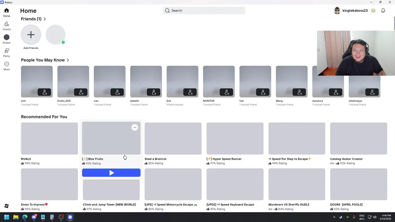The height and width of the screenshot is (222, 395).
Task: Open File Explorer from the taskbar
Action: (16, 217)
